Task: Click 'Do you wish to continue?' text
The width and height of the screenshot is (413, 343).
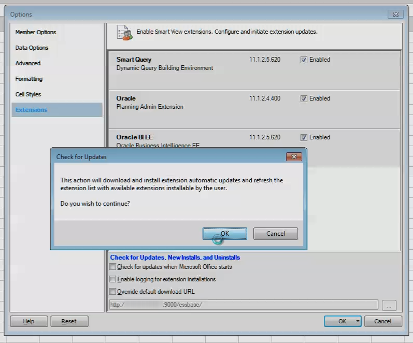Action: [x=95, y=204]
